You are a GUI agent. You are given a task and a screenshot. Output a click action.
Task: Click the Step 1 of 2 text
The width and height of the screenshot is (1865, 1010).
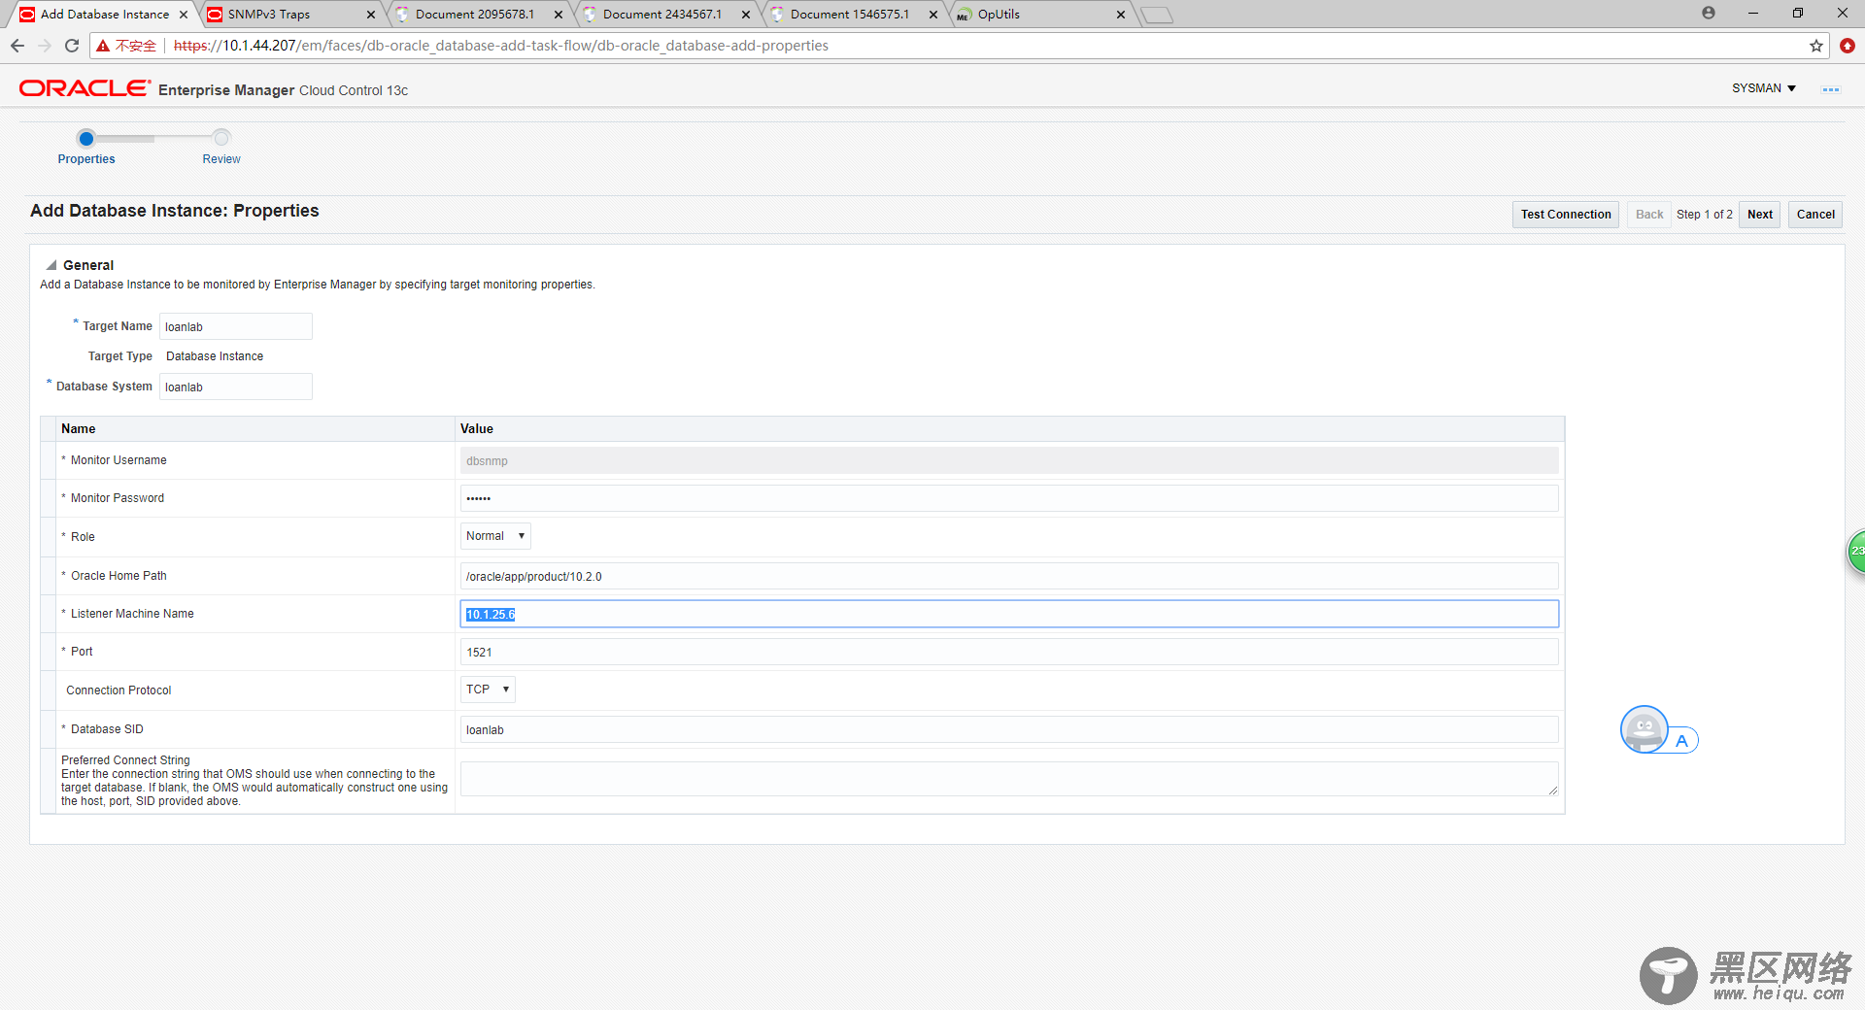pos(1704,215)
